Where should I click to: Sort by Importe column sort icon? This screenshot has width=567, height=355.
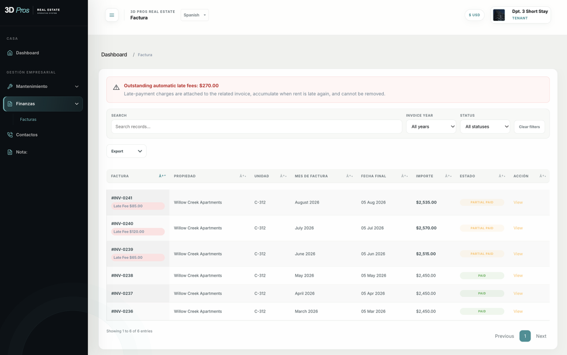click(449, 176)
